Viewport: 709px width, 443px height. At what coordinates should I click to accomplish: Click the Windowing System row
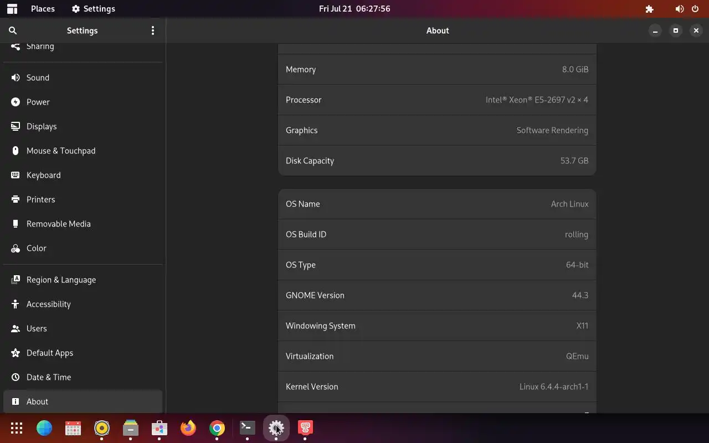(x=437, y=326)
